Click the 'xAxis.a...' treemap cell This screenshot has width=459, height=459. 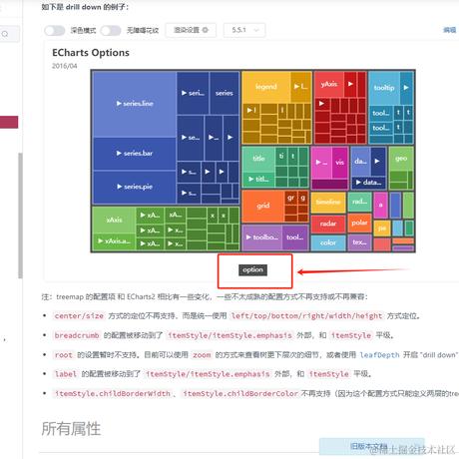[x=114, y=241]
